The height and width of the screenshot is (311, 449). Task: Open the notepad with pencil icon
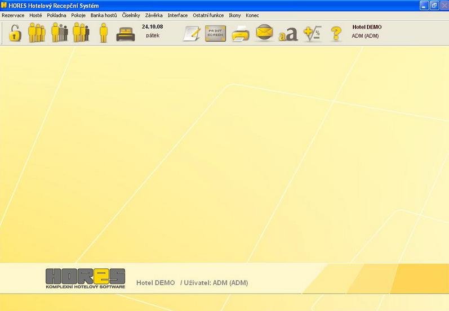pyautogui.click(x=192, y=34)
